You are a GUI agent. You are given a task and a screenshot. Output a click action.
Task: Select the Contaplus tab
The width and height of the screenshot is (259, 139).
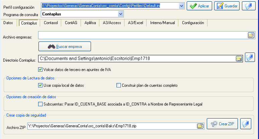[x=29, y=23]
